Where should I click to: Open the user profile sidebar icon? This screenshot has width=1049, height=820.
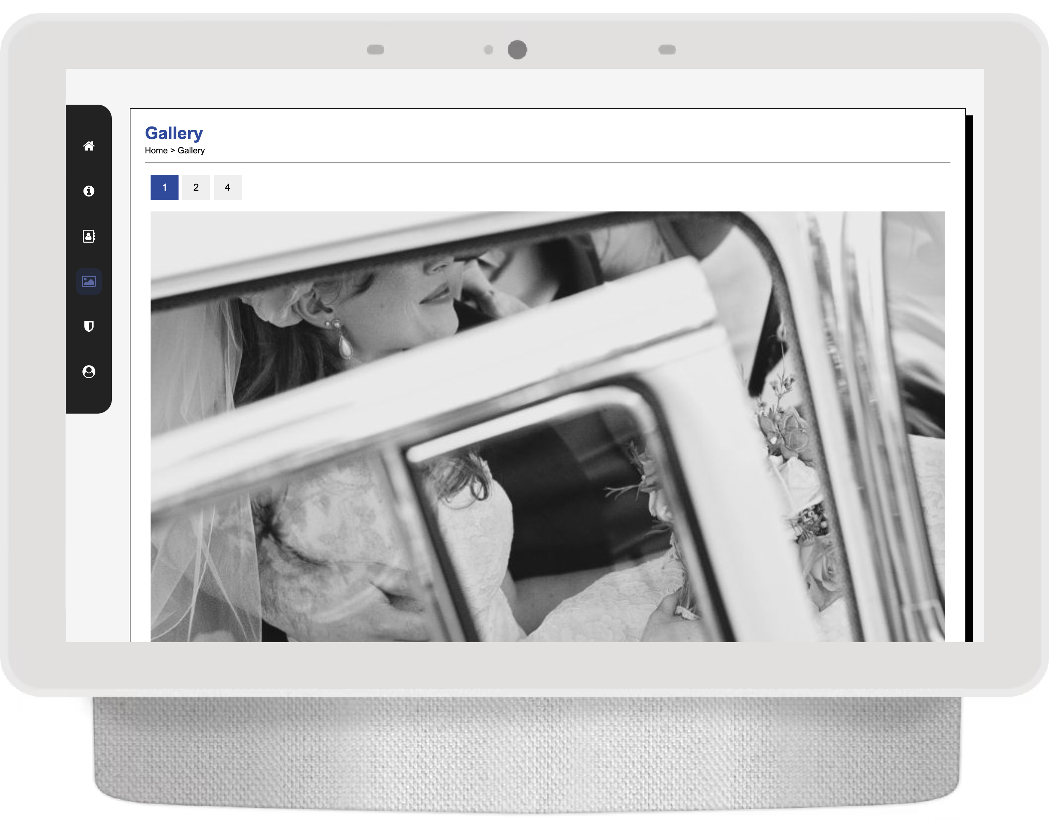(x=89, y=372)
